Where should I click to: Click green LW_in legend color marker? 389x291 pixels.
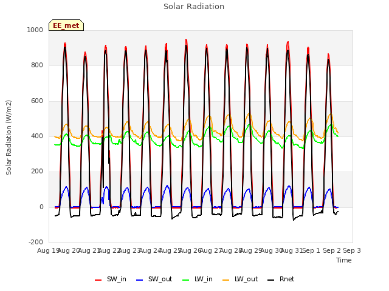[186, 280]
